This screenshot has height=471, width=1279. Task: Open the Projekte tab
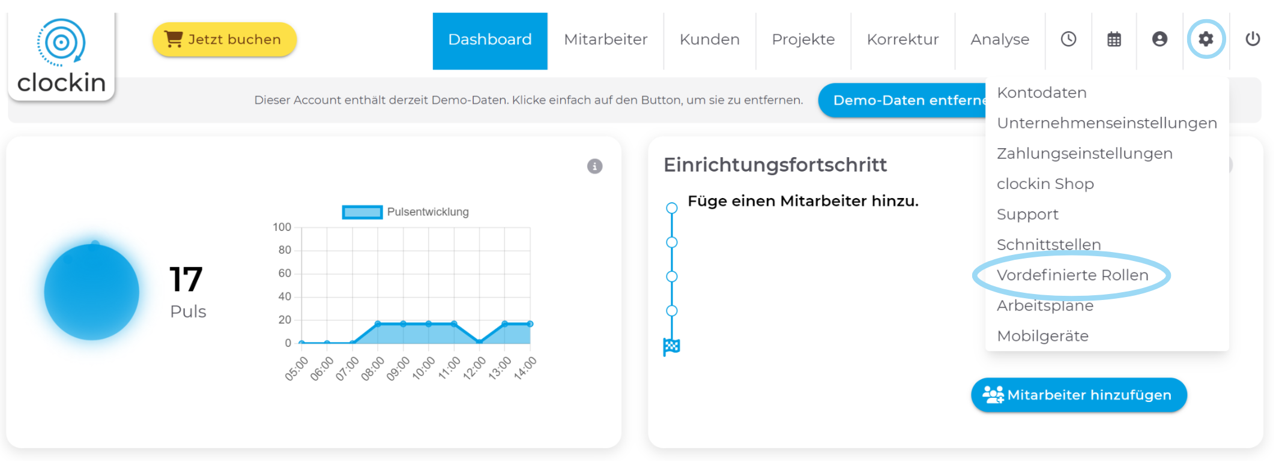[803, 40]
